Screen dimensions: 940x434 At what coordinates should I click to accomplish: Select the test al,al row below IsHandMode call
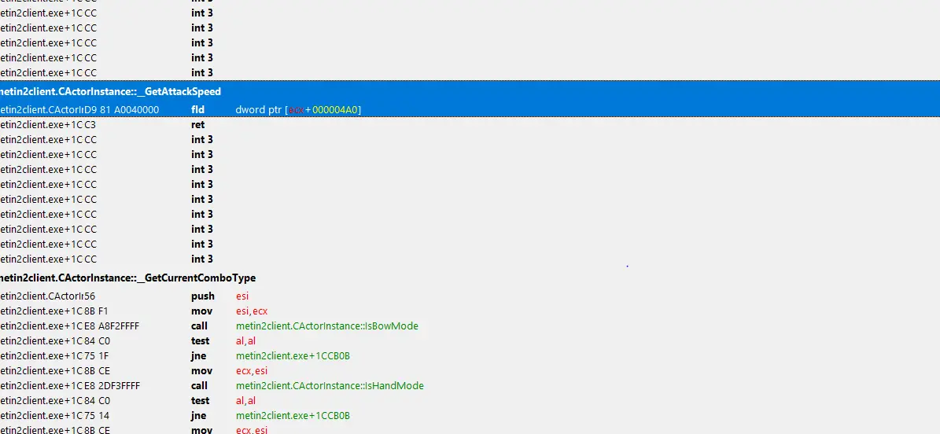201,401
